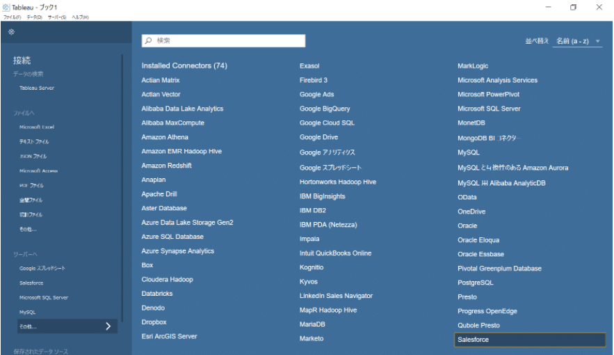This screenshot has height=355, width=614.
Task: Expand the server 'その他...' chevron arrow
Action: tap(108, 326)
